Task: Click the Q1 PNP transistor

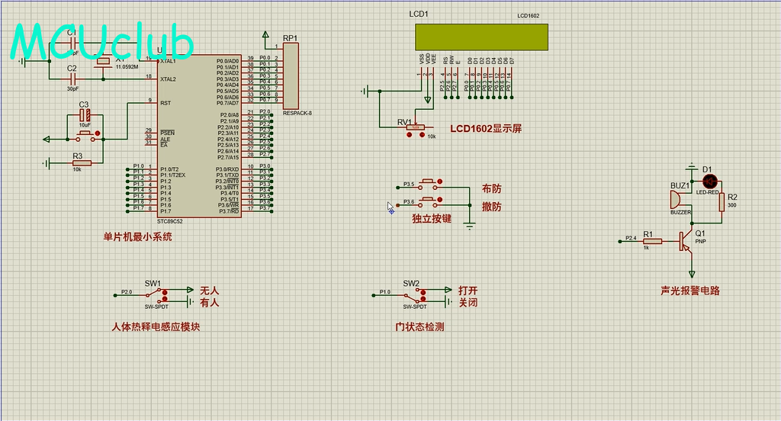Action: pyautogui.click(x=688, y=241)
